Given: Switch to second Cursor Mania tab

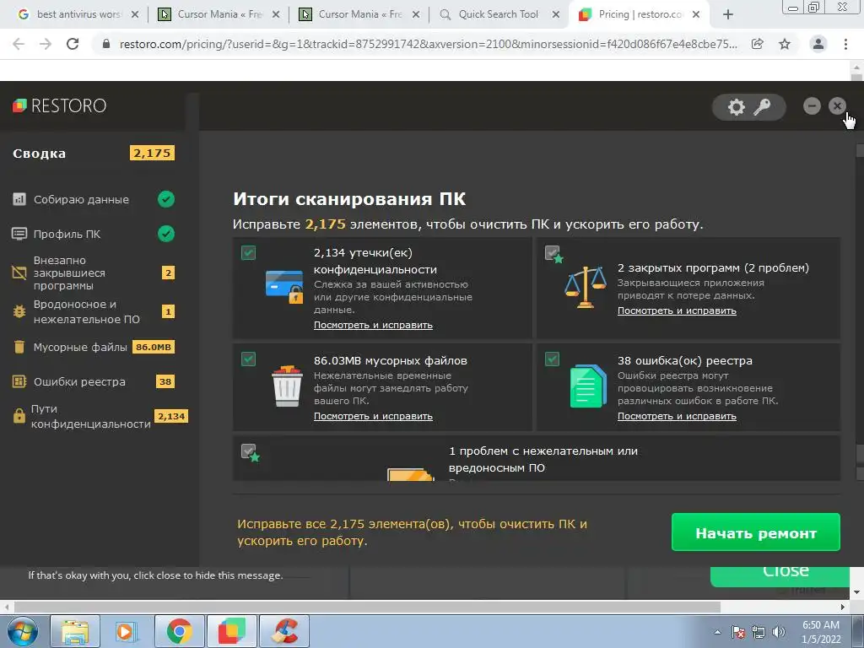Looking at the screenshot, I should click(359, 14).
